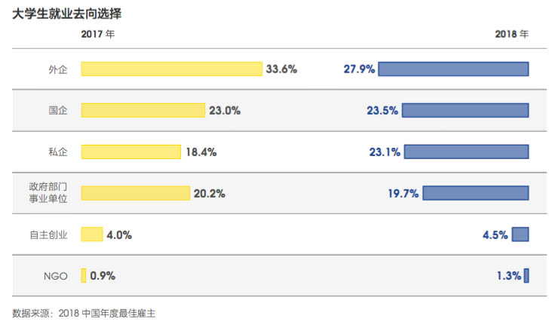The width and height of the screenshot is (558, 328).
Task: Click the 政府部门事业单位 row label
Action: 48,192
